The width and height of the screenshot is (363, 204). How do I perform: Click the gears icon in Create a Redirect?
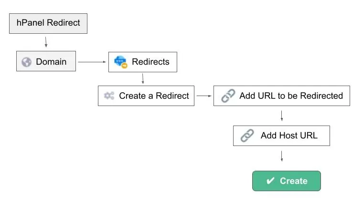(109, 96)
